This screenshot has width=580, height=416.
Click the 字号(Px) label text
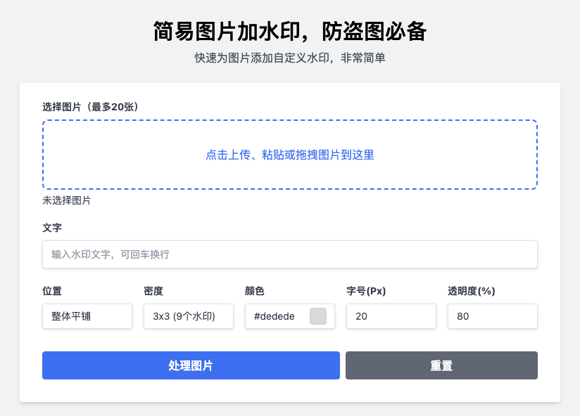click(366, 291)
